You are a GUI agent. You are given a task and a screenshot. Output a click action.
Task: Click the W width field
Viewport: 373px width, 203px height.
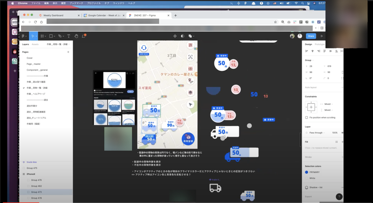(x=313, y=72)
